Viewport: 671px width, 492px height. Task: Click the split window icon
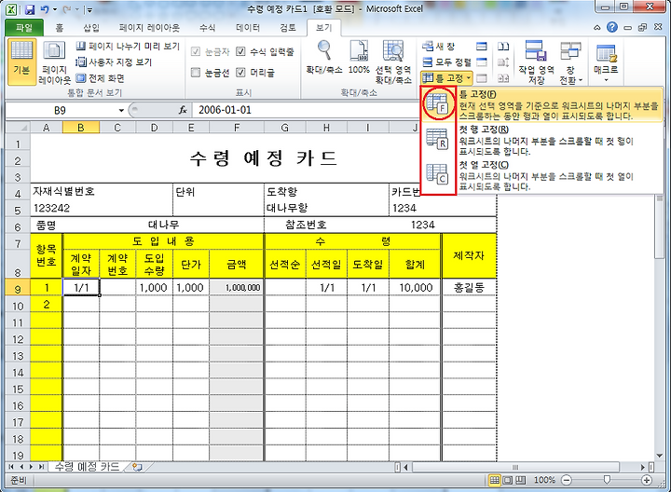coord(482,47)
